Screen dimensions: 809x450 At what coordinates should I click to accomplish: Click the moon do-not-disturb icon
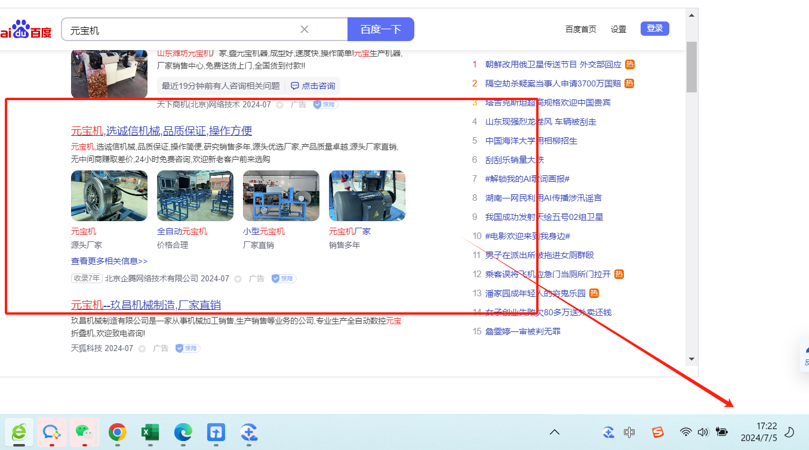(789, 432)
